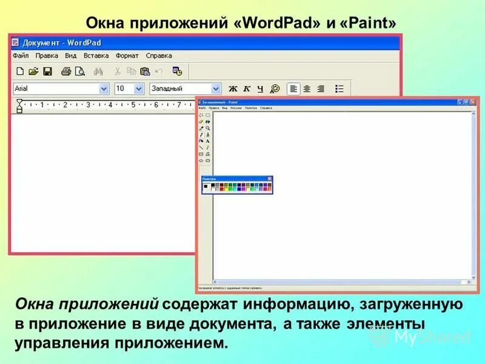
Task: Click the Paste icon on WordPad's toolbar
Action: [x=144, y=70]
